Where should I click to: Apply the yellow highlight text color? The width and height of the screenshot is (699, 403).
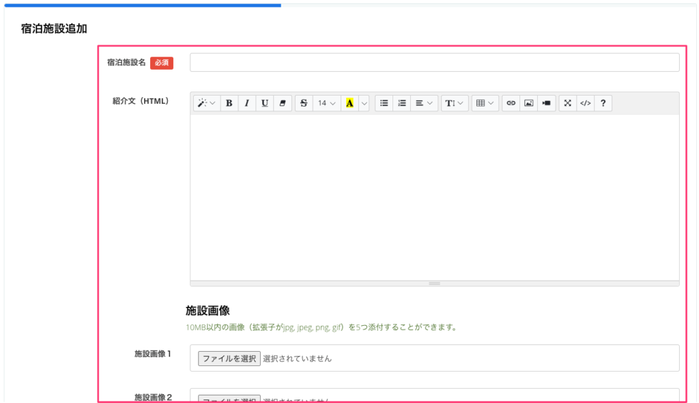coord(349,103)
